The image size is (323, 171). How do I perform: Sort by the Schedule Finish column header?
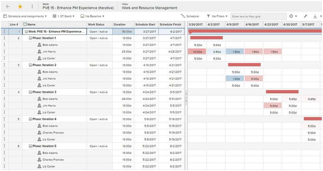tap(171, 24)
